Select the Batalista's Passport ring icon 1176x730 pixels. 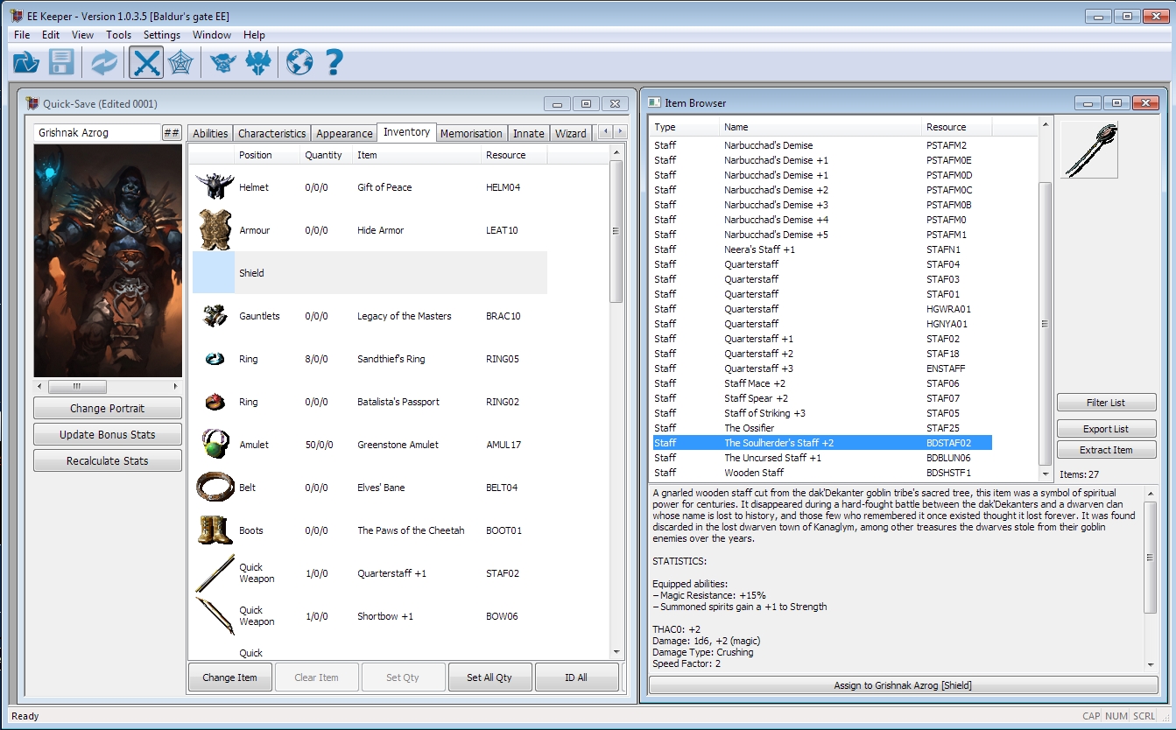coord(214,402)
